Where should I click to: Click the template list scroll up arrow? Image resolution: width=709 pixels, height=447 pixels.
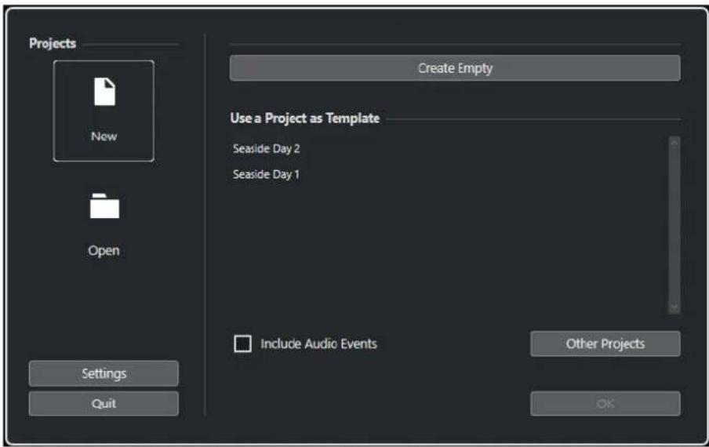tap(674, 143)
